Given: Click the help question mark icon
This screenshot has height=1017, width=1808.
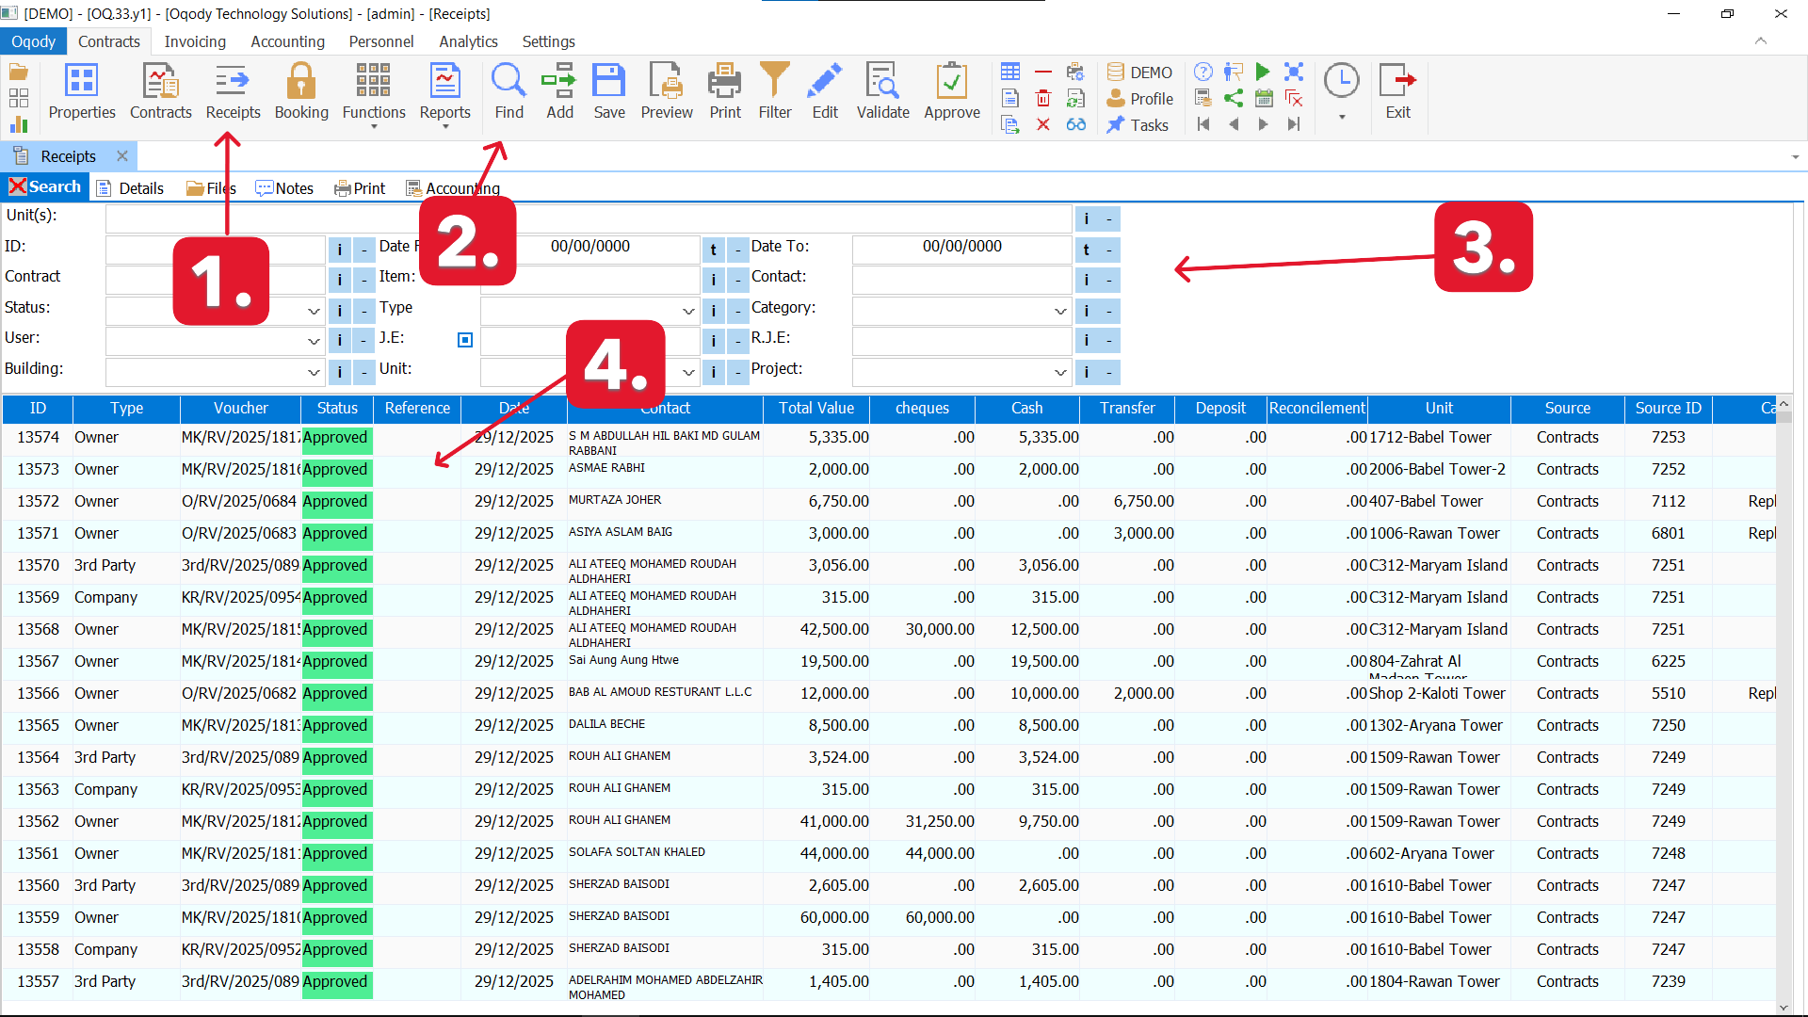Looking at the screenshot, I should tap(1203, 72).
